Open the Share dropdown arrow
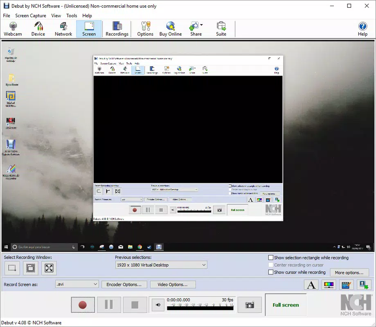 pos(201,25)
